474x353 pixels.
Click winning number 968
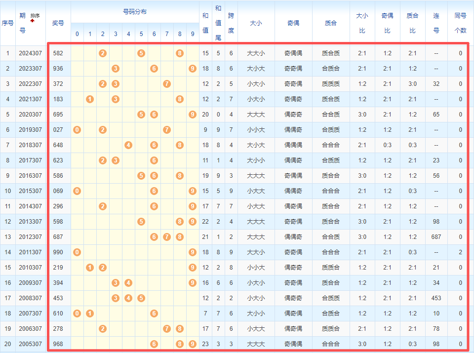tap(58, 344)
